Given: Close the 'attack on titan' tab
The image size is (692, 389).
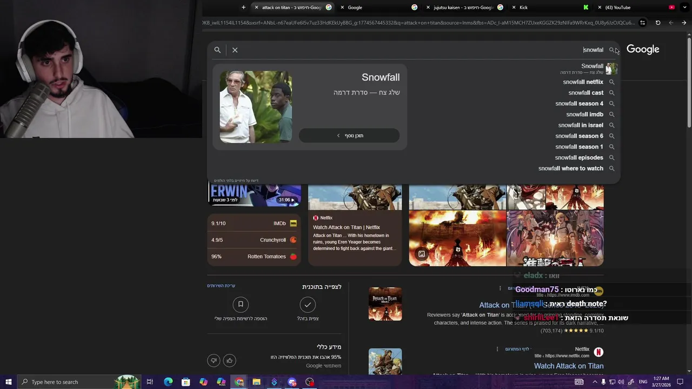Looking at the screenshot, I should (x=256, y=8).
